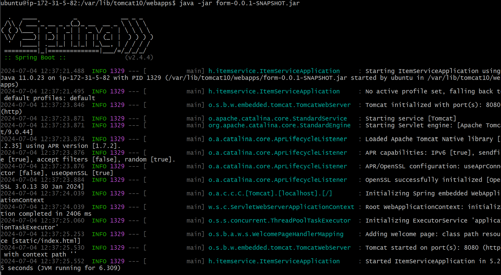501x275 pixels.
Task: Click timestamp '2024-07-04 12:37:23.874'
Action: click(x=42, y=139)
